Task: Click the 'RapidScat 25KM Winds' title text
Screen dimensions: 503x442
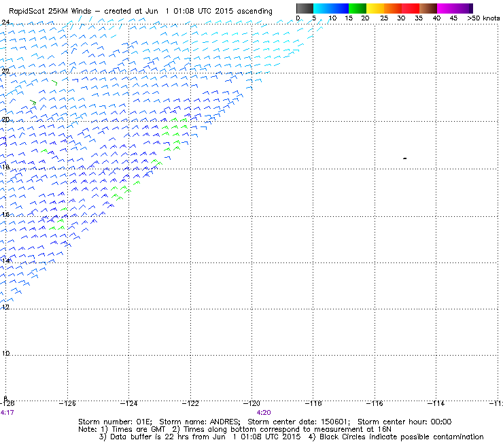Action: click(x=50, y=11)
